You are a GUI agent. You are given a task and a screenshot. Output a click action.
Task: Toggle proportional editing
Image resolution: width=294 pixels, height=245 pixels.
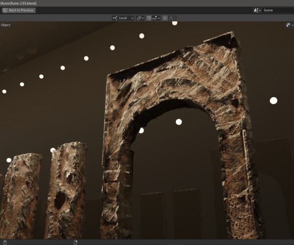pyautogui.click(x=165, y=18)
